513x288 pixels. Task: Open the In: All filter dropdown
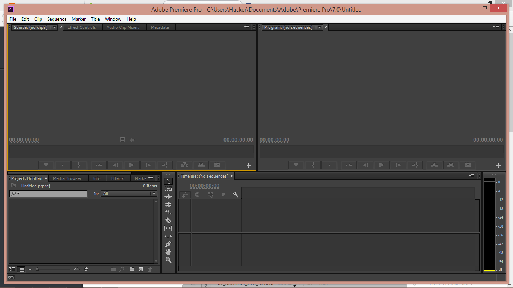[x=129, y=193]
